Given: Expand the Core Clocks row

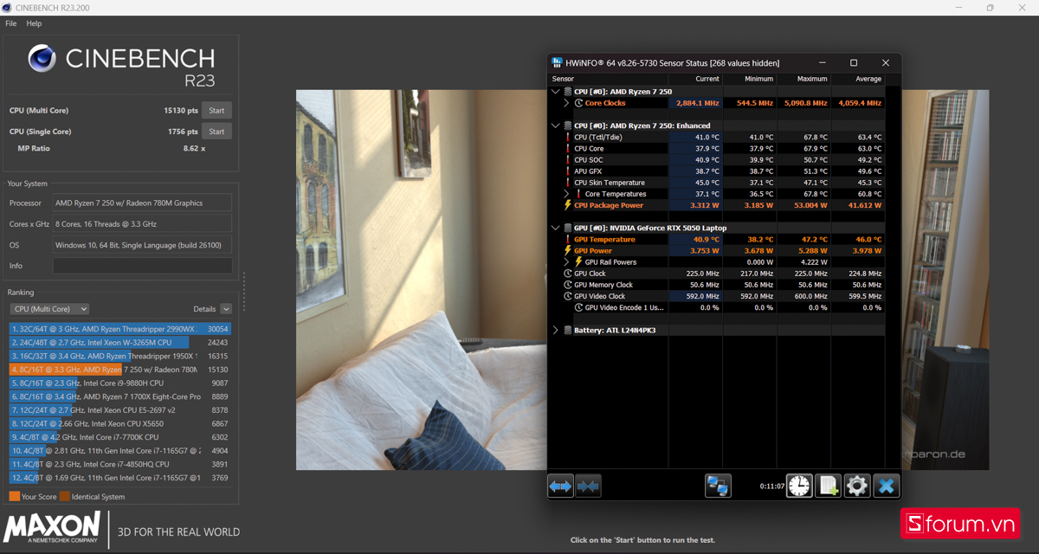Looking at the screenshot, I should tap(566, 103).
